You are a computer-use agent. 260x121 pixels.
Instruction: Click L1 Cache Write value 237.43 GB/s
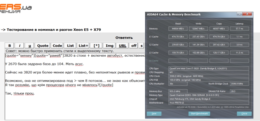[x=198, y=37]
